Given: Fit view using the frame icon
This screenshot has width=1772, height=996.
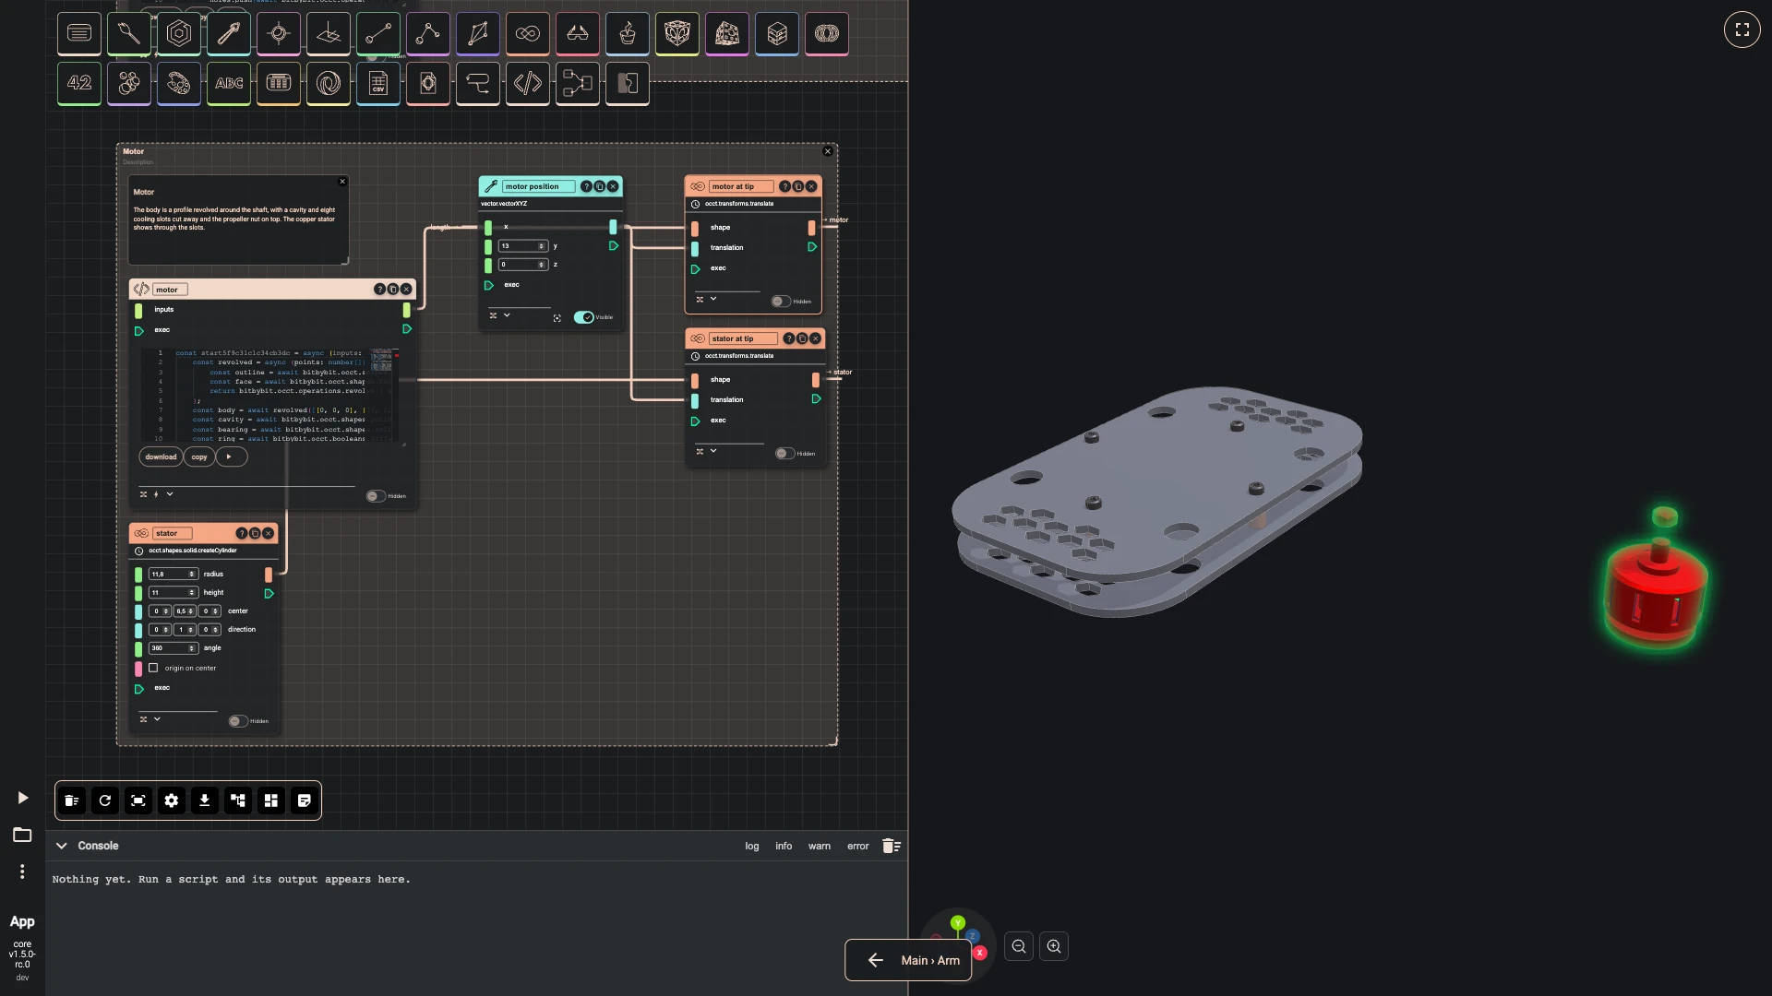Looking at the screenshot, I should (138, 800).
